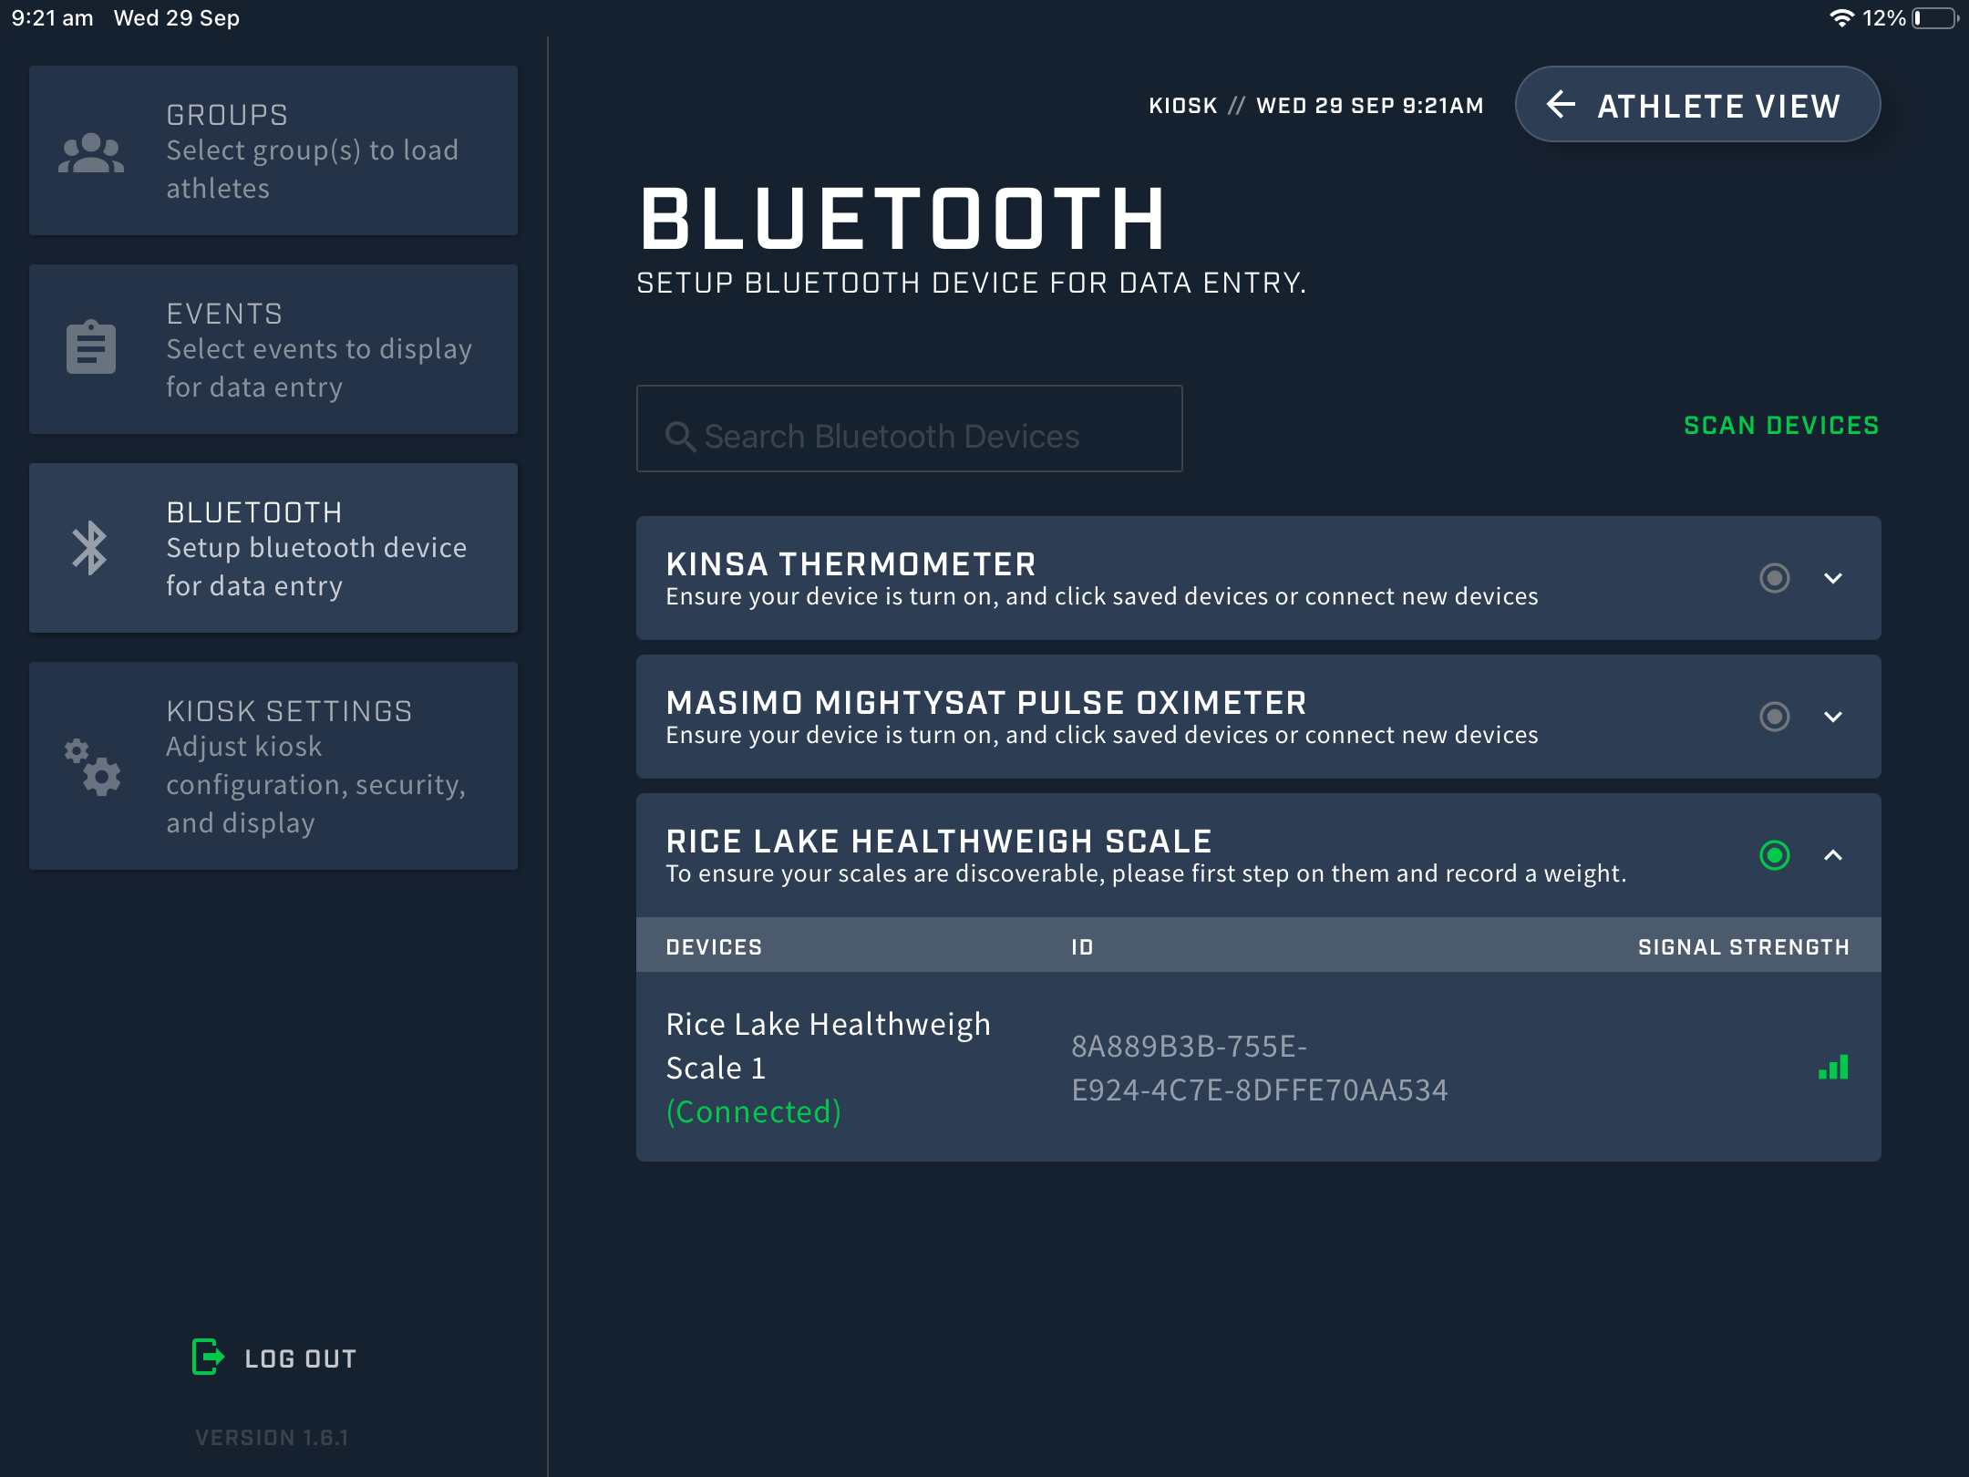The width and height of the screenshot is (1969, 1477).
Task: Click the Devices column header
Action: click(x=714, y=947)
